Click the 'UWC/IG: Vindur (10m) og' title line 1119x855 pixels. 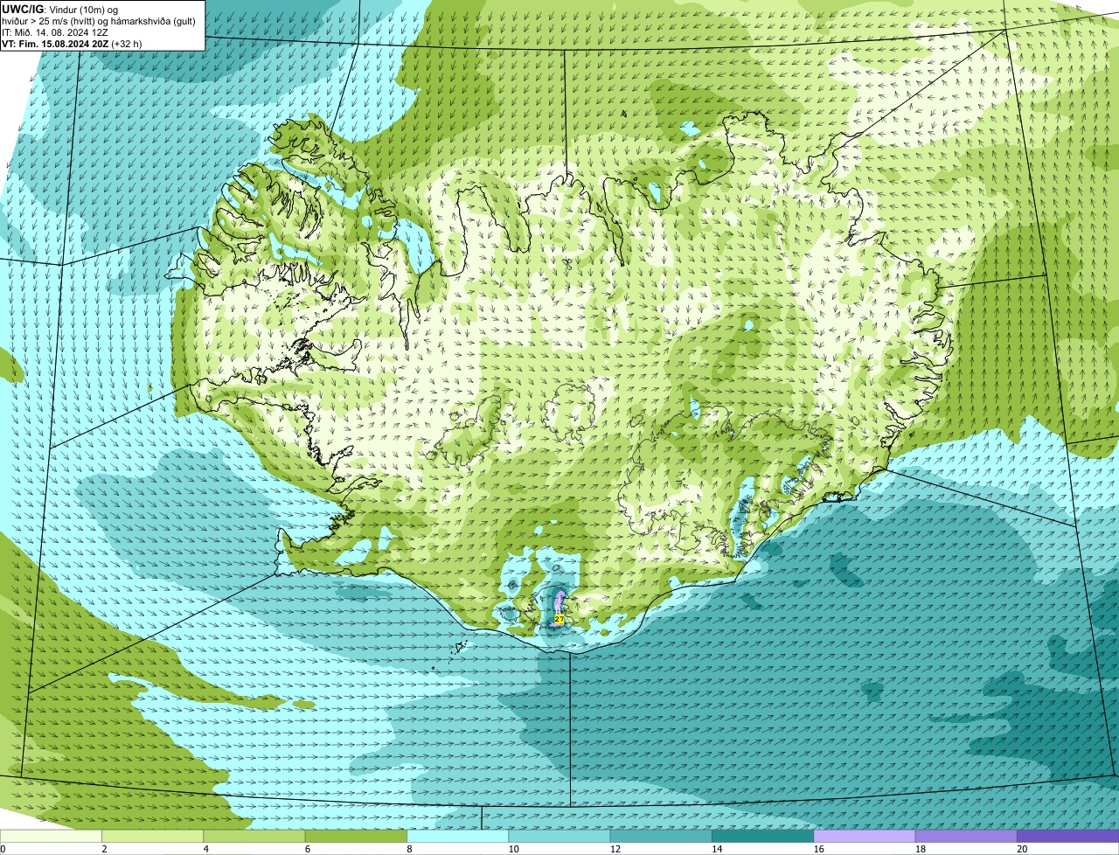(59, 9)
